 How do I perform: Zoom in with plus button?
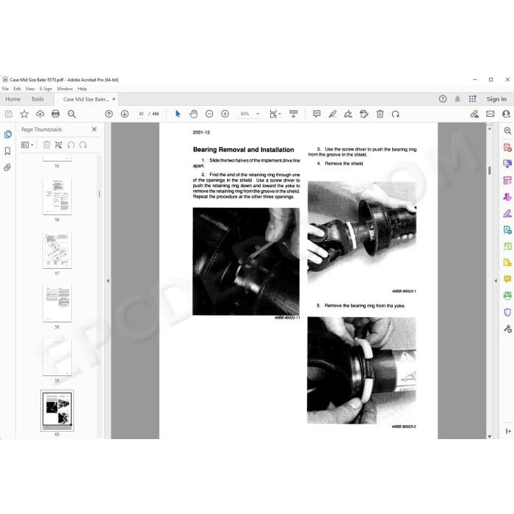225,114
